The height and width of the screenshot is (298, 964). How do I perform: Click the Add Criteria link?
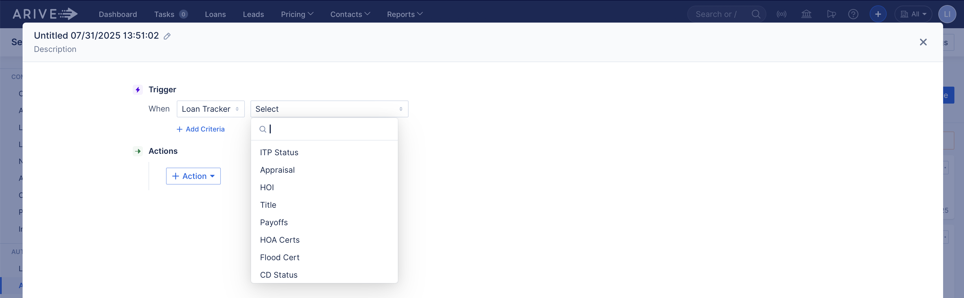coord(200,129)
